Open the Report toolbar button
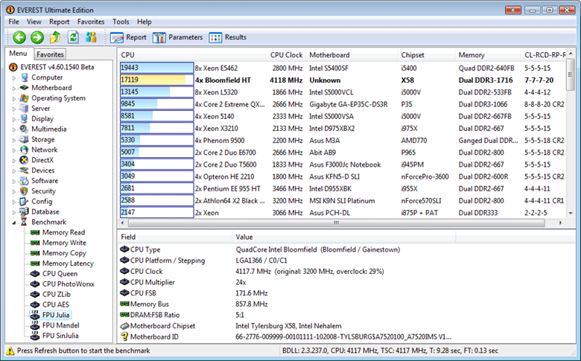This screenshot has height=361, width=581. (128, 37)
